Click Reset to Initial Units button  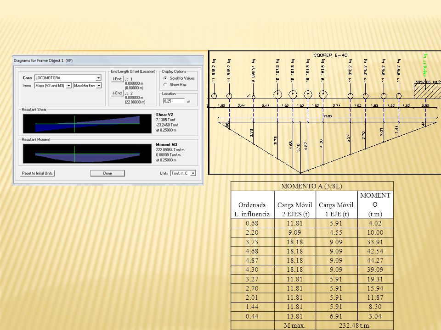click(37, 173)
